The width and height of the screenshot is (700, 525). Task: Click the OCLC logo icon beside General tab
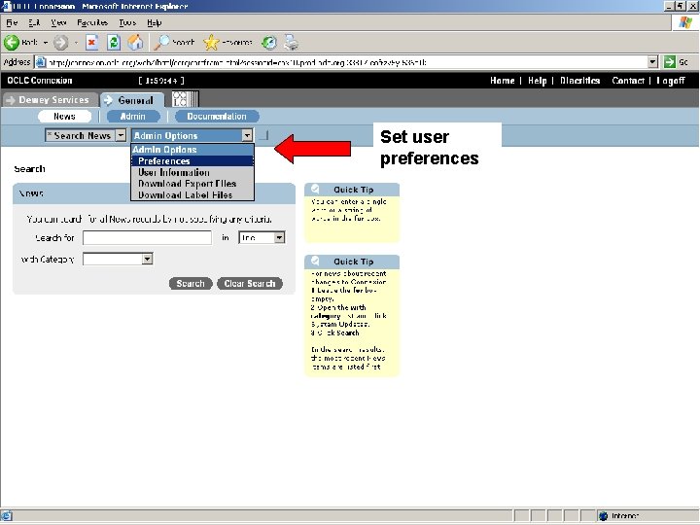pos(186,98)
